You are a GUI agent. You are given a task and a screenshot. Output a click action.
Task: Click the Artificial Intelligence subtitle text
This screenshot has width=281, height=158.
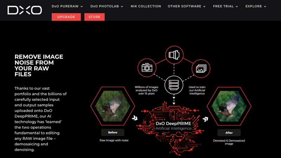point(173,129)
